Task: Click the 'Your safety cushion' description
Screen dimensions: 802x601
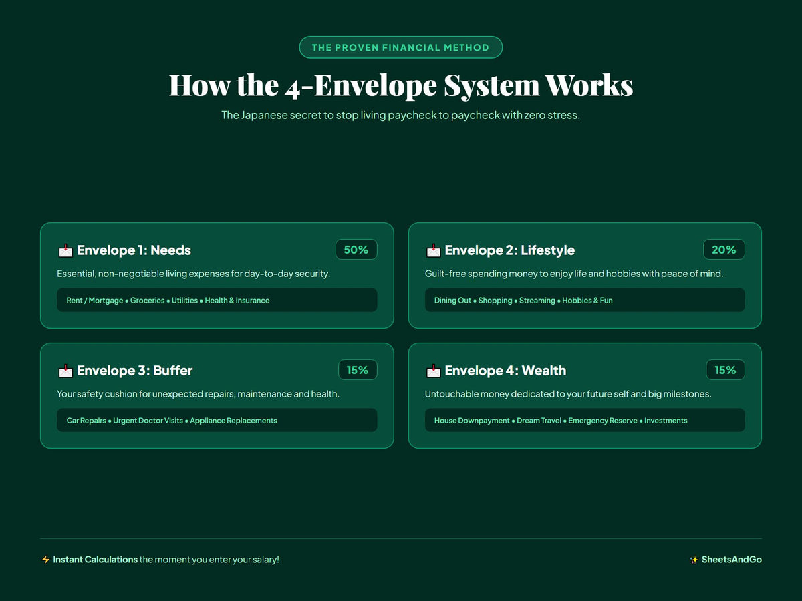Action: click(x=198, y=394)
